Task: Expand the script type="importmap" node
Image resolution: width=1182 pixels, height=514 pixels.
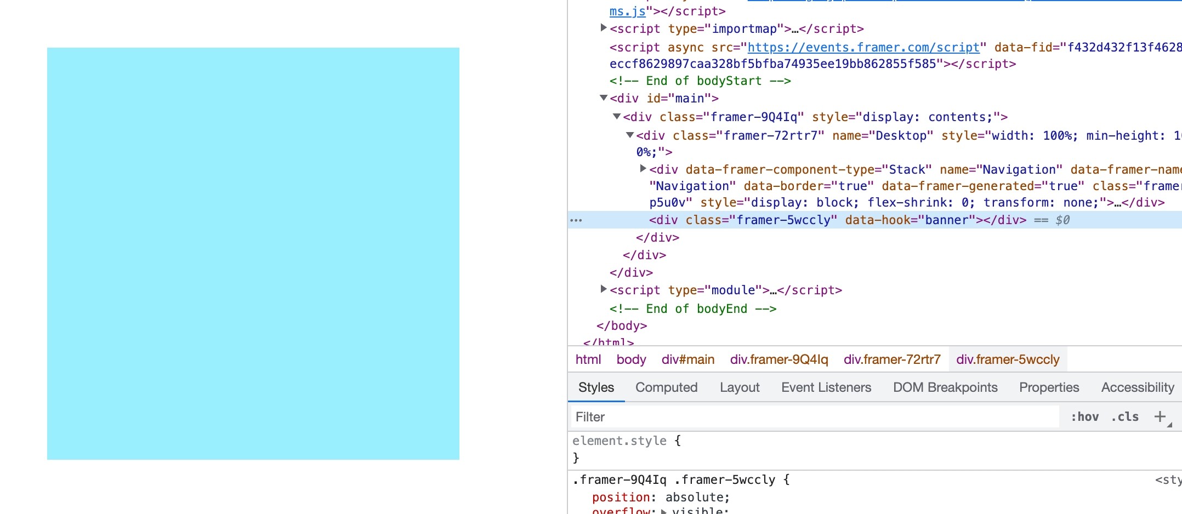Action: coord(603,27)
